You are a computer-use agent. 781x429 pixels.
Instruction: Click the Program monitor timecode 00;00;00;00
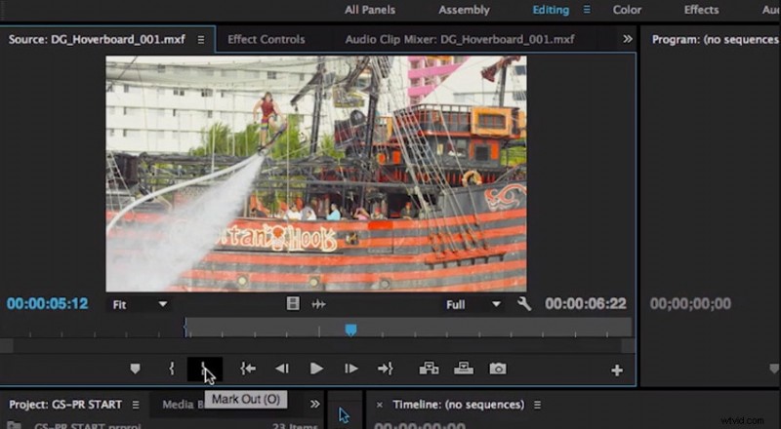coord(690,303)
